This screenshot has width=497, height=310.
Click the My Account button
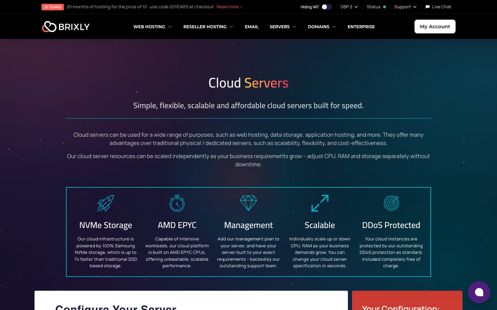pyautogui.click(x=435, y=27)
